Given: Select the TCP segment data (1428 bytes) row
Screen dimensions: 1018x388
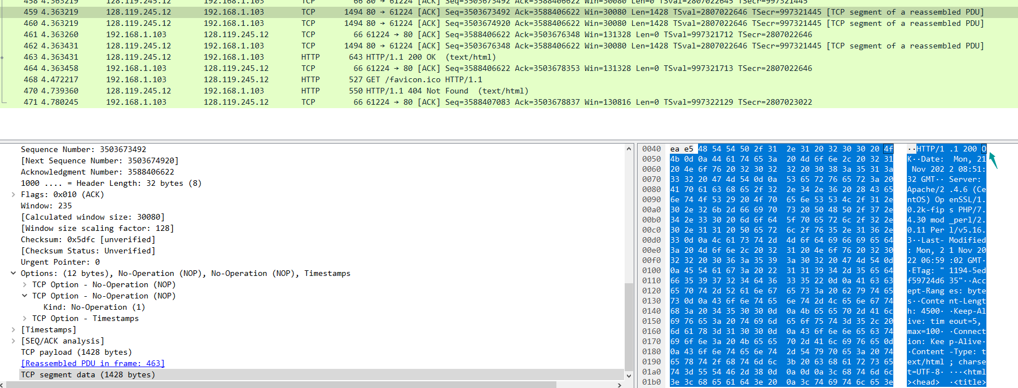Looking at the screenshot, I should pyautogui.click(x=87, y=374).
